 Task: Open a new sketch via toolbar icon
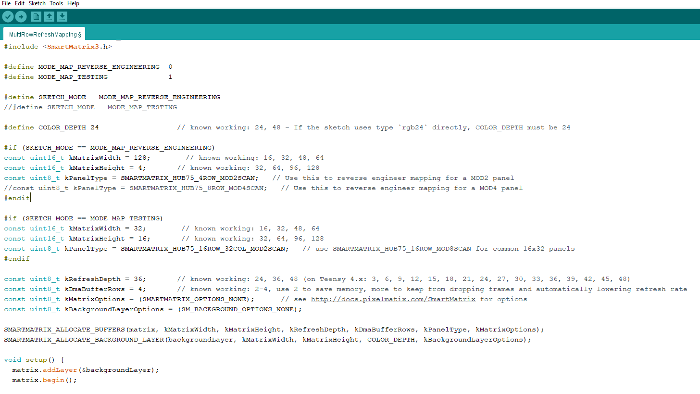(36, 16)
